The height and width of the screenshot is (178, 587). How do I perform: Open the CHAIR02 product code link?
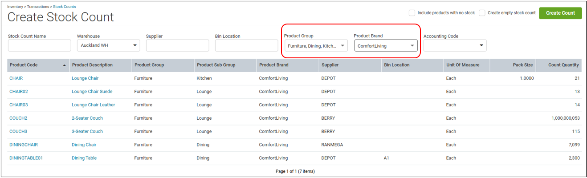coord(19,92)
